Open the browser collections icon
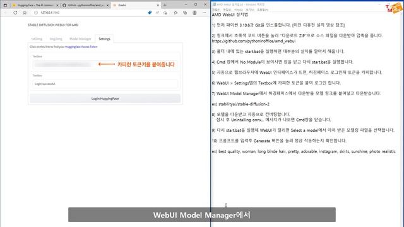The image size is (404, 227). pos(185,13)
